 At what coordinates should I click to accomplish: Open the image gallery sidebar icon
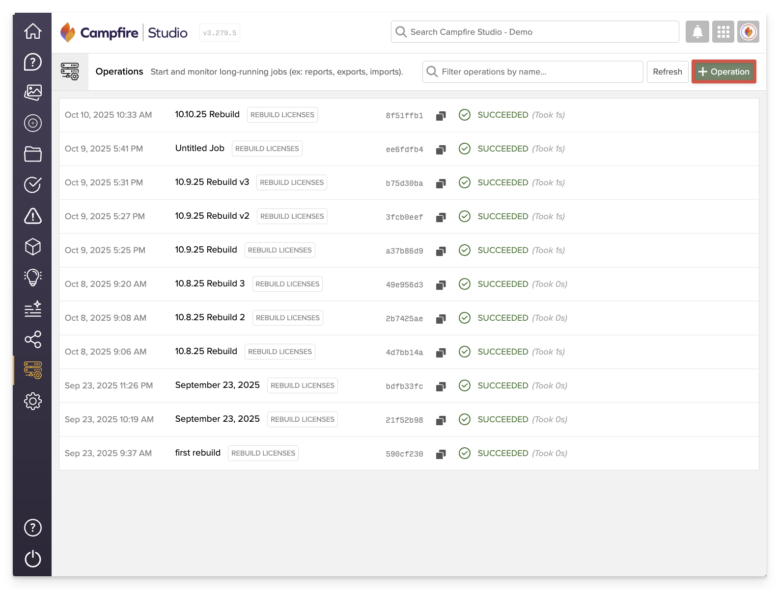(x=33, y=92)
